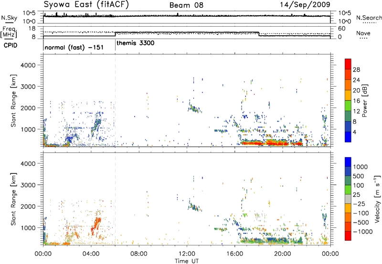Click the 'Beam 08' label
This screenshot has height=264, width=382.
point(186,5)
